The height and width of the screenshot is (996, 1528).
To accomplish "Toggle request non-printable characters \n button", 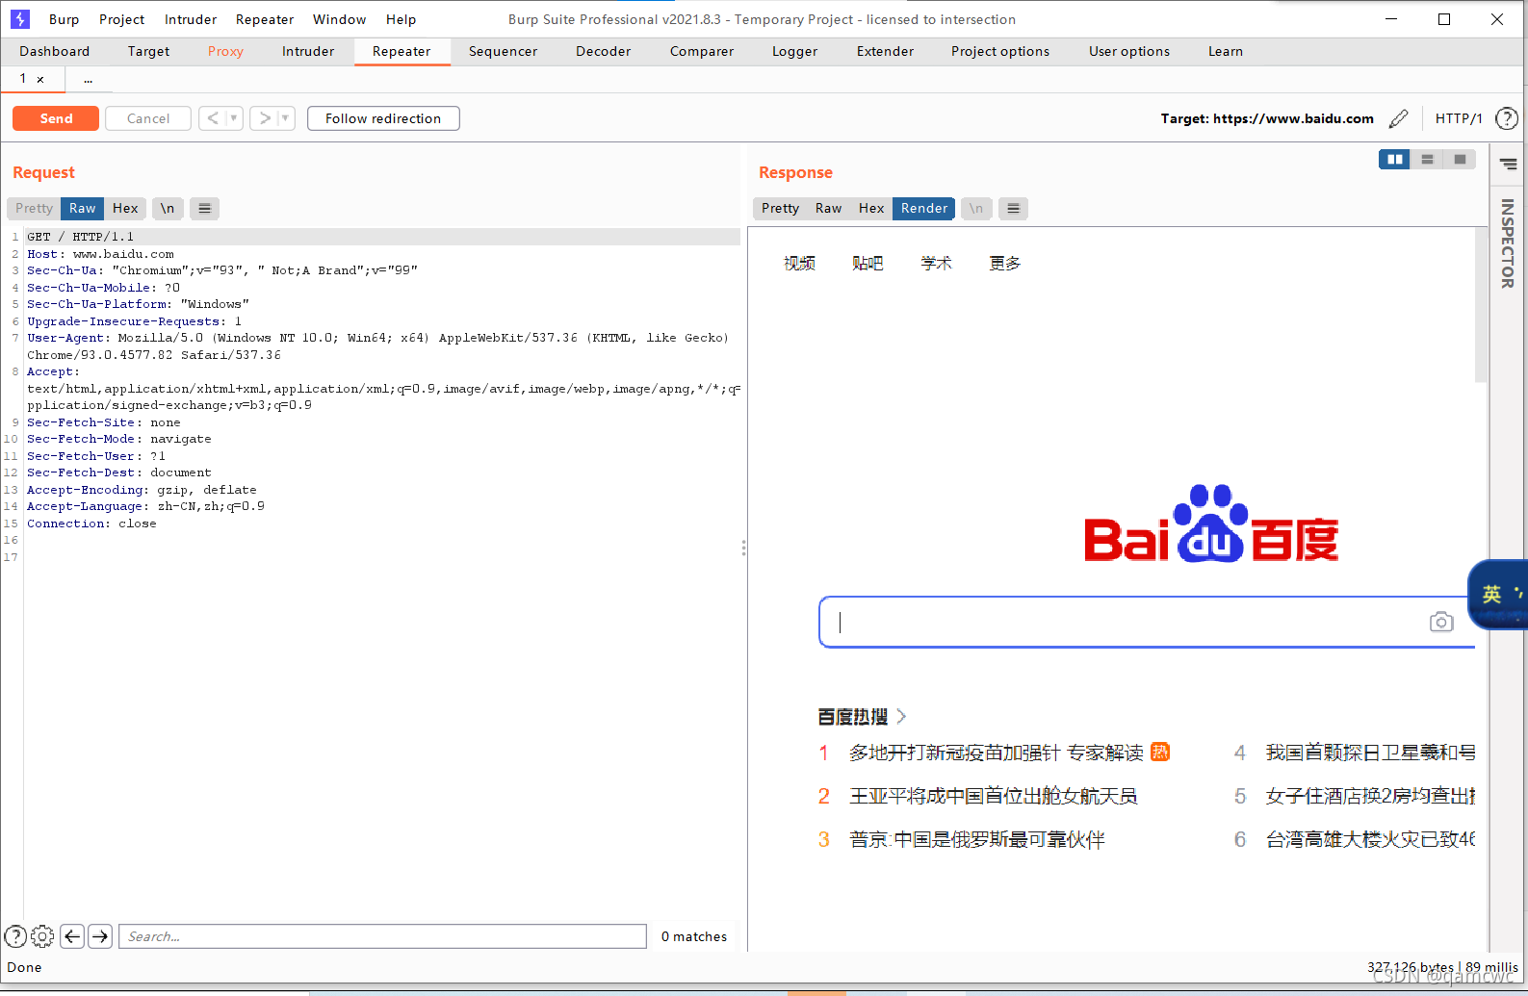I will click(168, 208).
